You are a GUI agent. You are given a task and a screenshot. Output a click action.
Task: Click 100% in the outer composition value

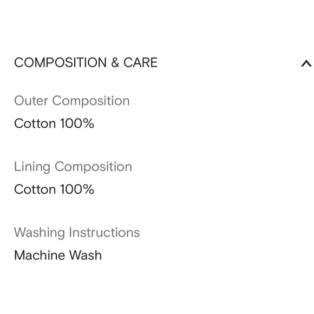pyautogui.click(x=77, y=123)
